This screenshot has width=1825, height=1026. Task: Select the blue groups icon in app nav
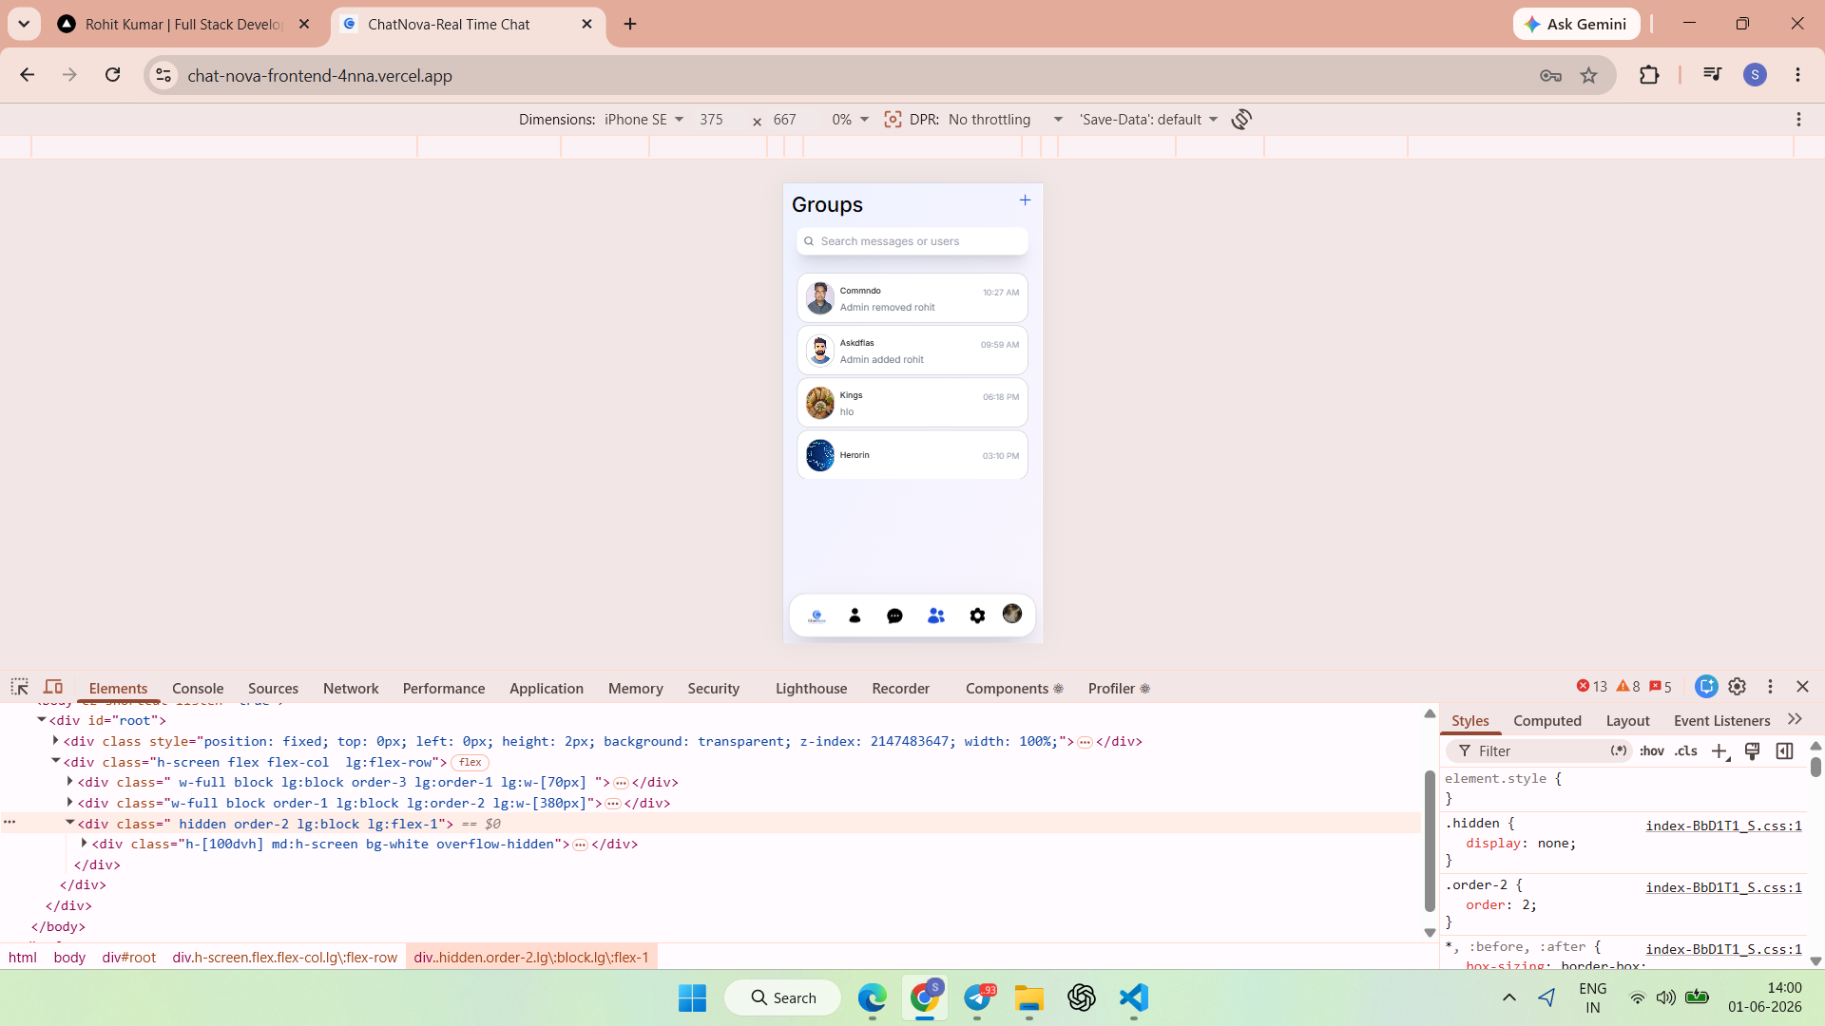pos(936,616)
